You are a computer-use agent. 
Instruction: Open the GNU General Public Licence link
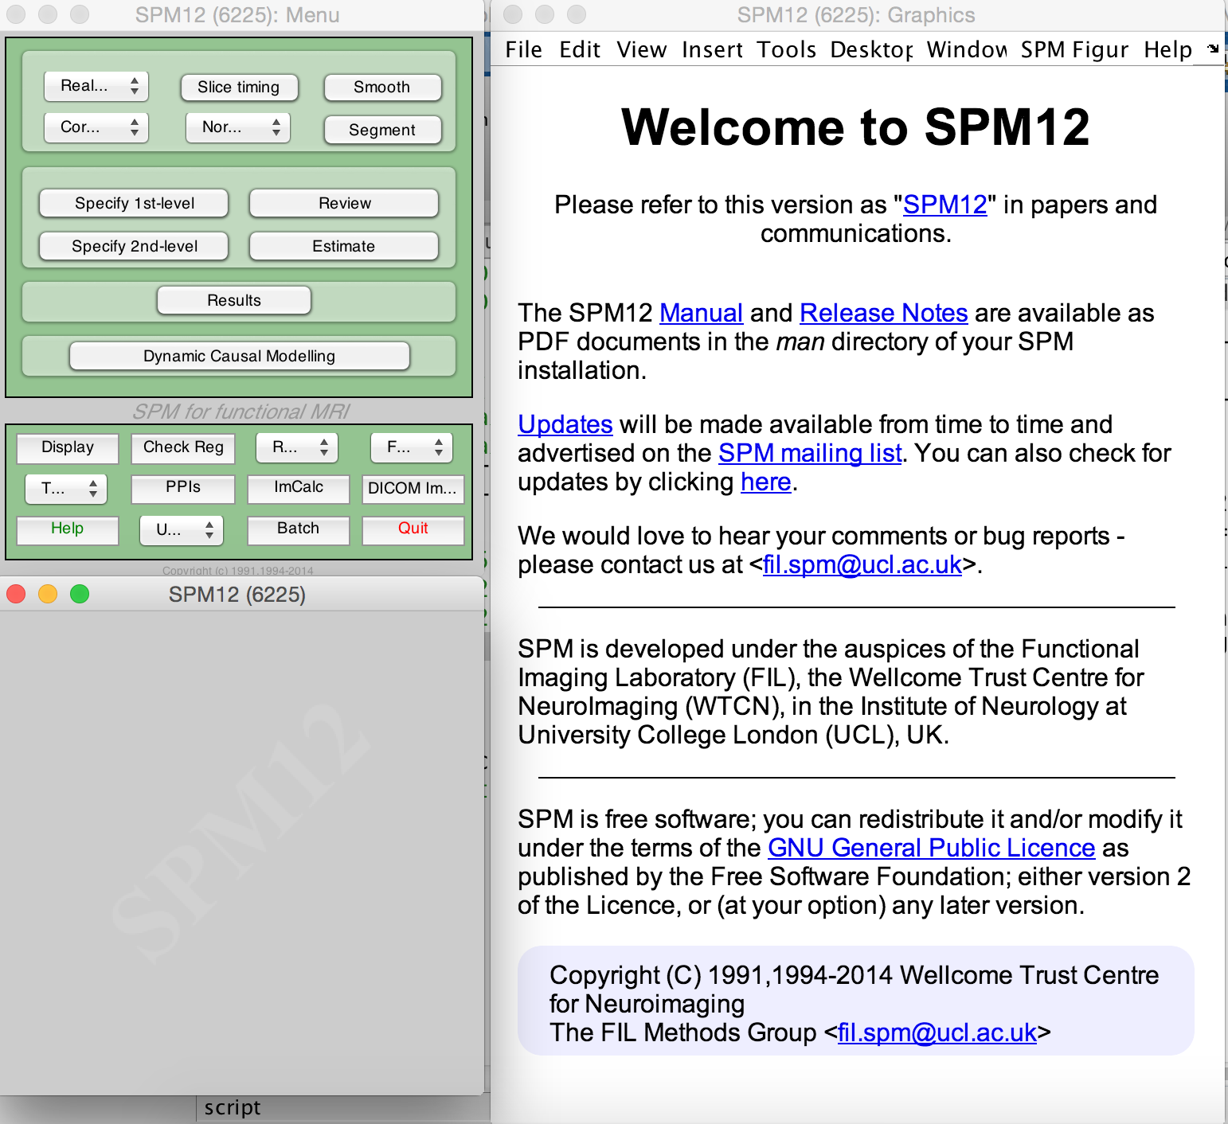point(932,848)
